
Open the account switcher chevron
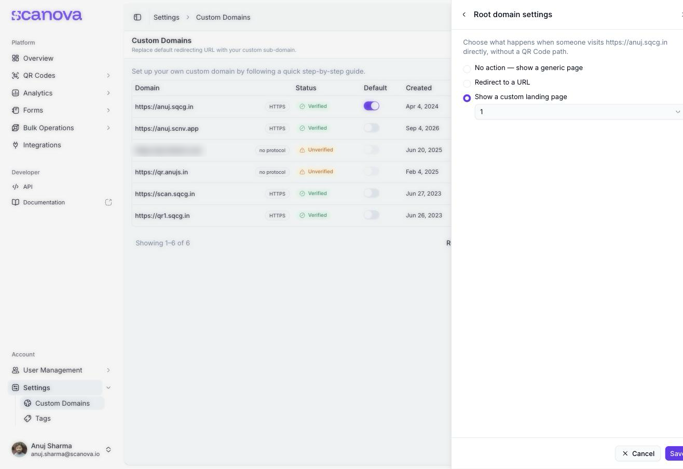click(x=108, y=450)
